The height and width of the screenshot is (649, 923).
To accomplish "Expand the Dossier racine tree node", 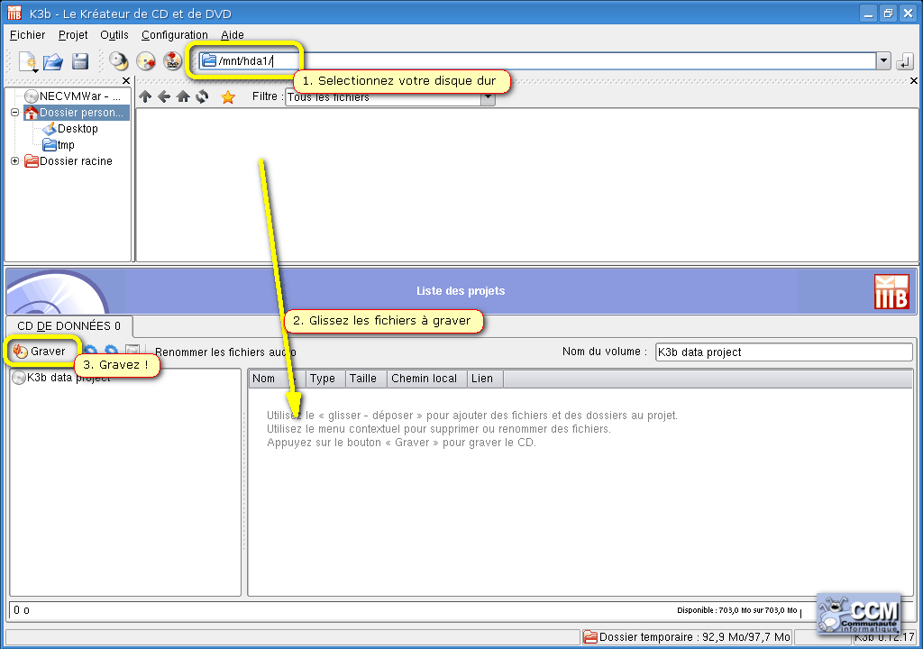I will click(15, 160).
